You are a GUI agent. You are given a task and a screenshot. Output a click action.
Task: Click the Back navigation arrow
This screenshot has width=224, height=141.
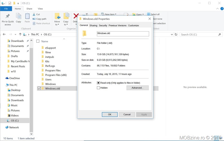tap(4, 34)
